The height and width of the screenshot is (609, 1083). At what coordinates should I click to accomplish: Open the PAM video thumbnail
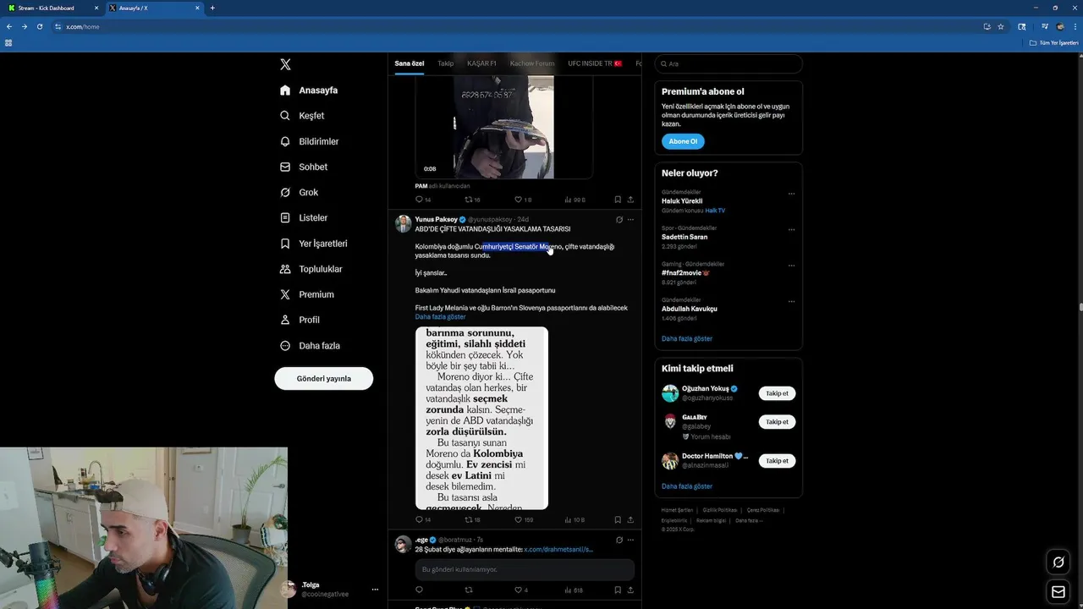pyautogui.click(x=504, y=127)
